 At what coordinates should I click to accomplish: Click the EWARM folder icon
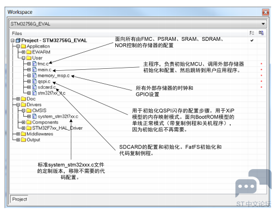click(29, 52)
